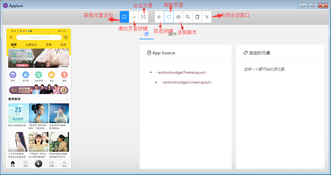Screen dimensions: 331x175
Task: Refresh the source and screenshot
Action: pos(169,17)
